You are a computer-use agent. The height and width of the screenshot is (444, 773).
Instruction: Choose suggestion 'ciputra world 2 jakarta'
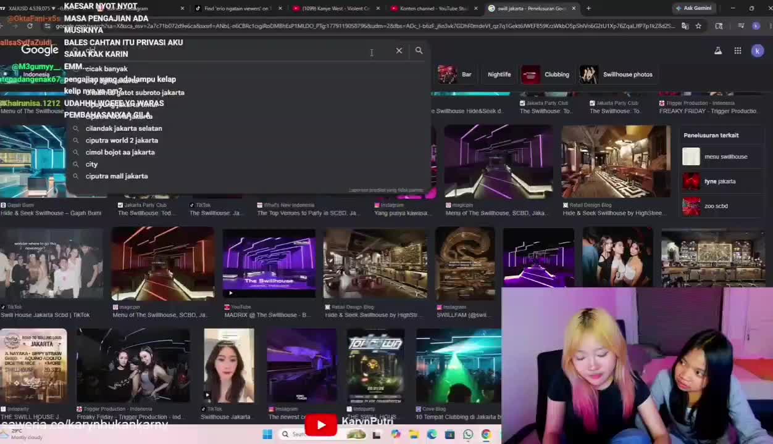coord(122,140)
